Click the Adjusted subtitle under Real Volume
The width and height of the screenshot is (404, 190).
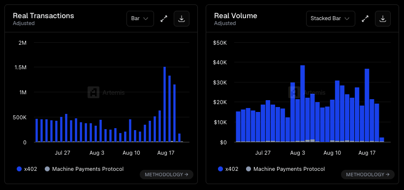(x=225, y=23)
